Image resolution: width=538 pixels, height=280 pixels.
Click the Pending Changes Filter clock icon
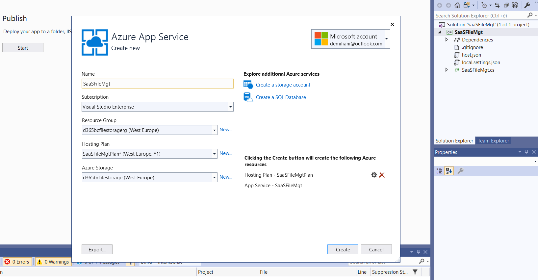(x=484, y=5)
